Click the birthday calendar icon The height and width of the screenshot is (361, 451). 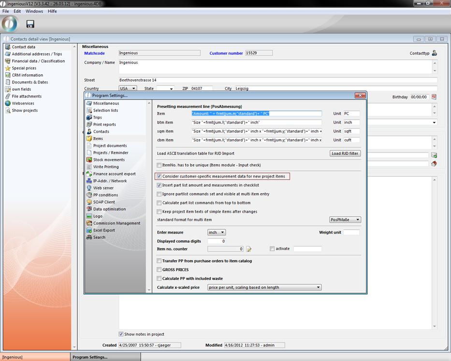[434, 97]
